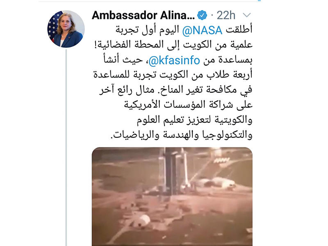Viewport: 328px width, 246px height.
Task: Click tweet line about تعليم العلوم
Action: point(194,120)
